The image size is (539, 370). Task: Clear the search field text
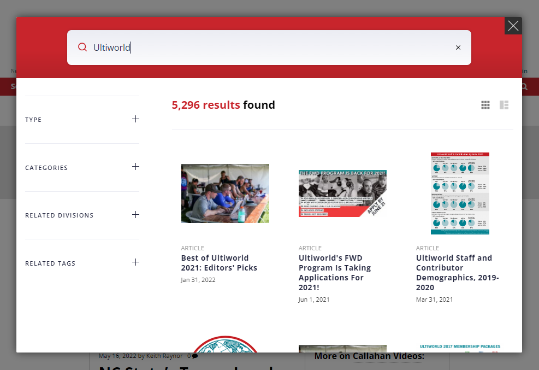458,48
